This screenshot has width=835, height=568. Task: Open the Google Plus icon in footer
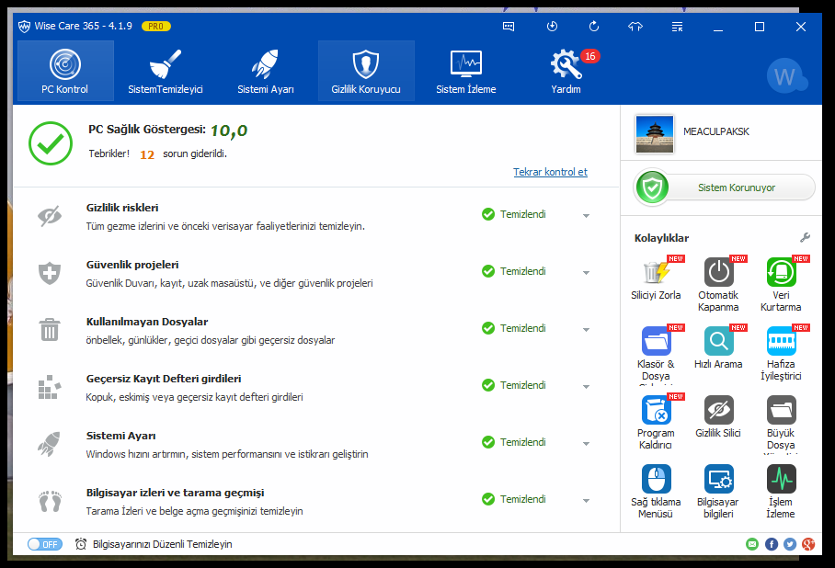808,543
